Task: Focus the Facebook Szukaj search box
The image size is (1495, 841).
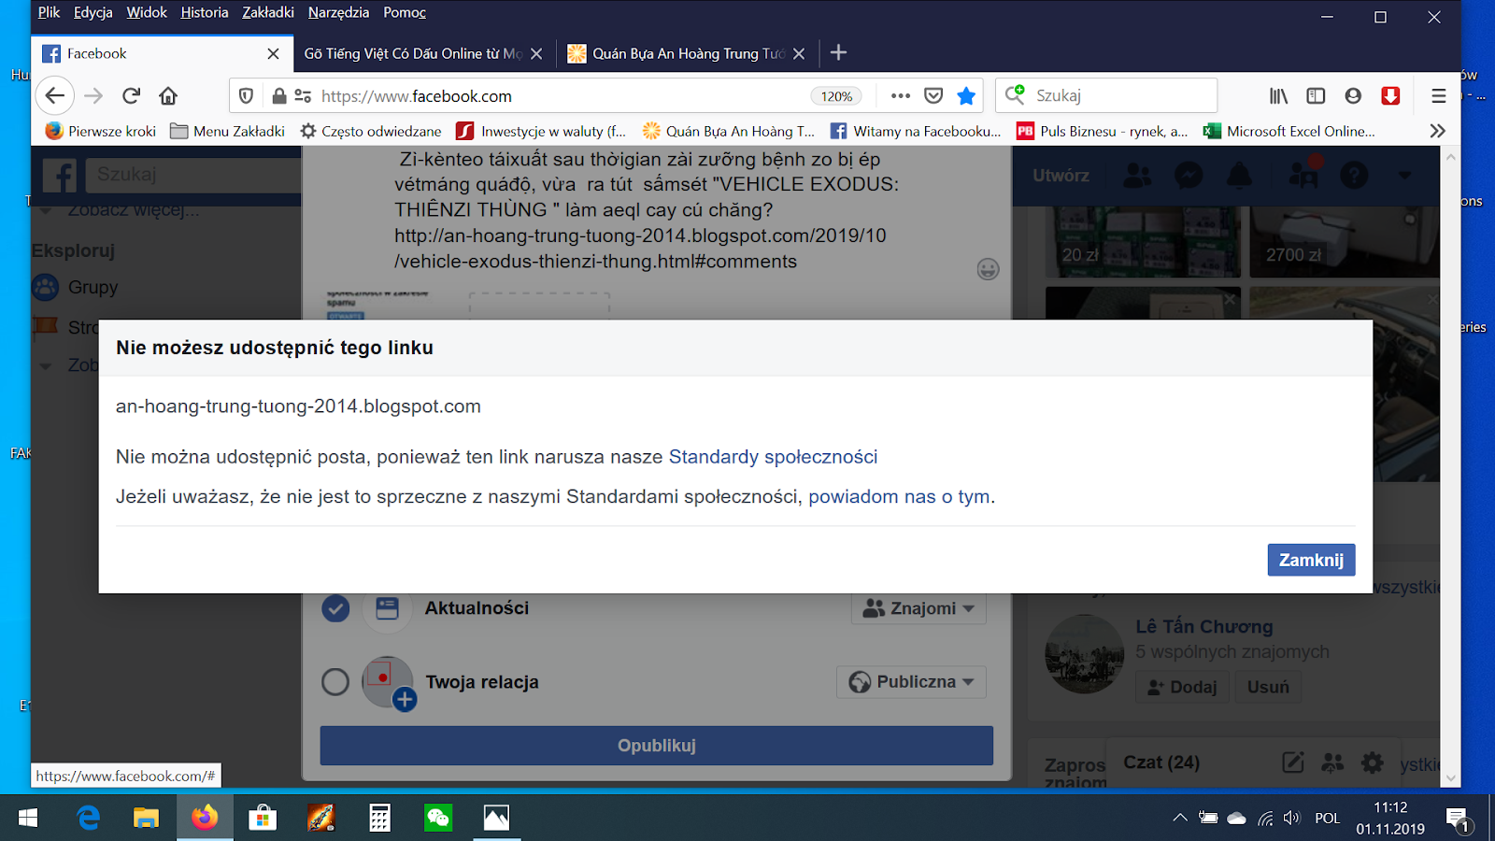Action: coord(193,175)
